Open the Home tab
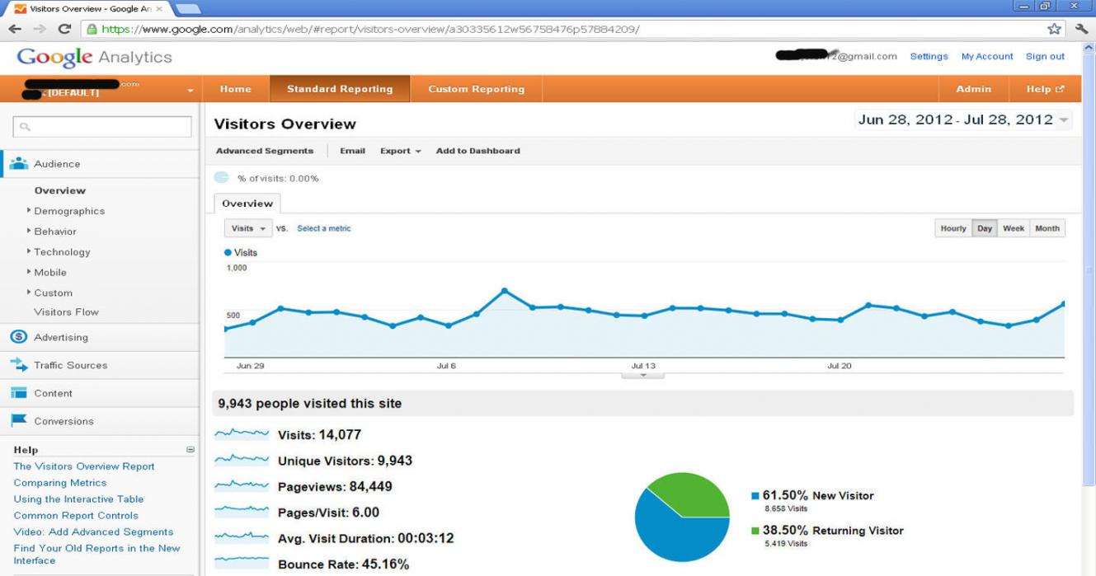 pyautogui.click(x=236, y=89)
